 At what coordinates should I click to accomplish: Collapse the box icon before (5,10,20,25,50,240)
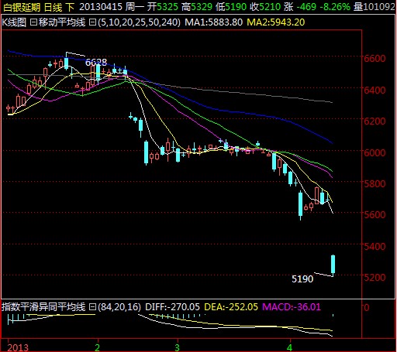(x=92, y=22)
